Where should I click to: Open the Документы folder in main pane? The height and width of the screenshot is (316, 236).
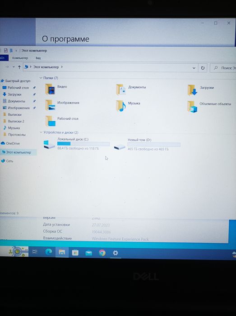(x=131, y=89)
